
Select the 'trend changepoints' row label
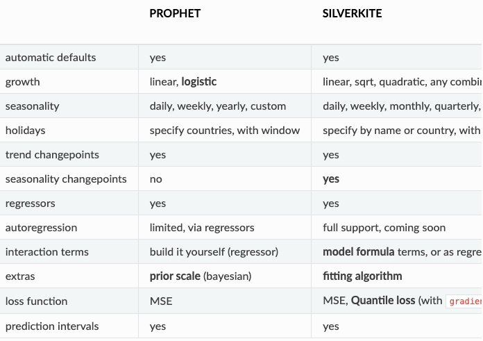tap(52, 155)
